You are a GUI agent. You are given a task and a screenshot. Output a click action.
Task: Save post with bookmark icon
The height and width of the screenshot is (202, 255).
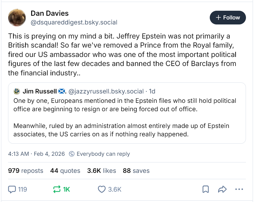(x=206, y=189)
